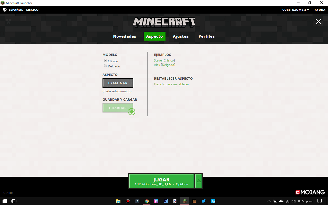328x205 pixels.
Task: Click the battery icon in system tray
Action: [x=275, y=201]
